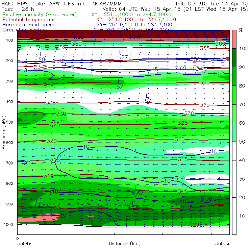This screenshot has width=250, height=250.
Task: Select the 'NCAR/MMM' header text
Action: (x=107, y=4)
